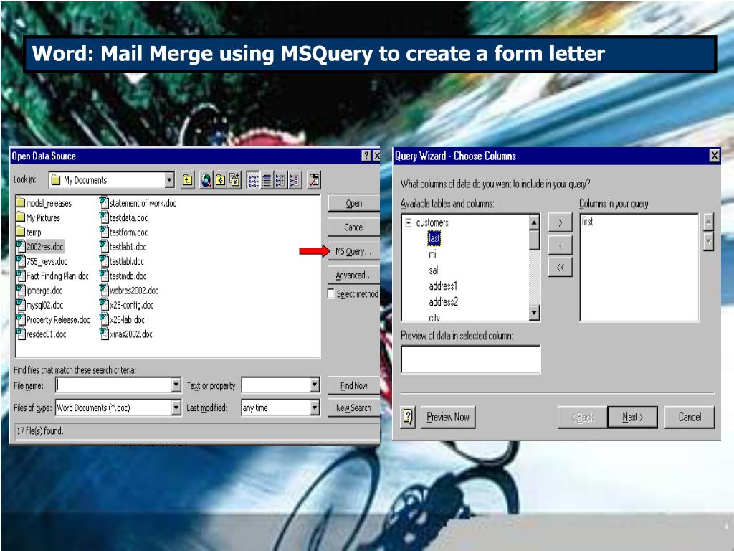Select the 'sal' column
This screenshot has width=734, height=551.
click(434, 270)
